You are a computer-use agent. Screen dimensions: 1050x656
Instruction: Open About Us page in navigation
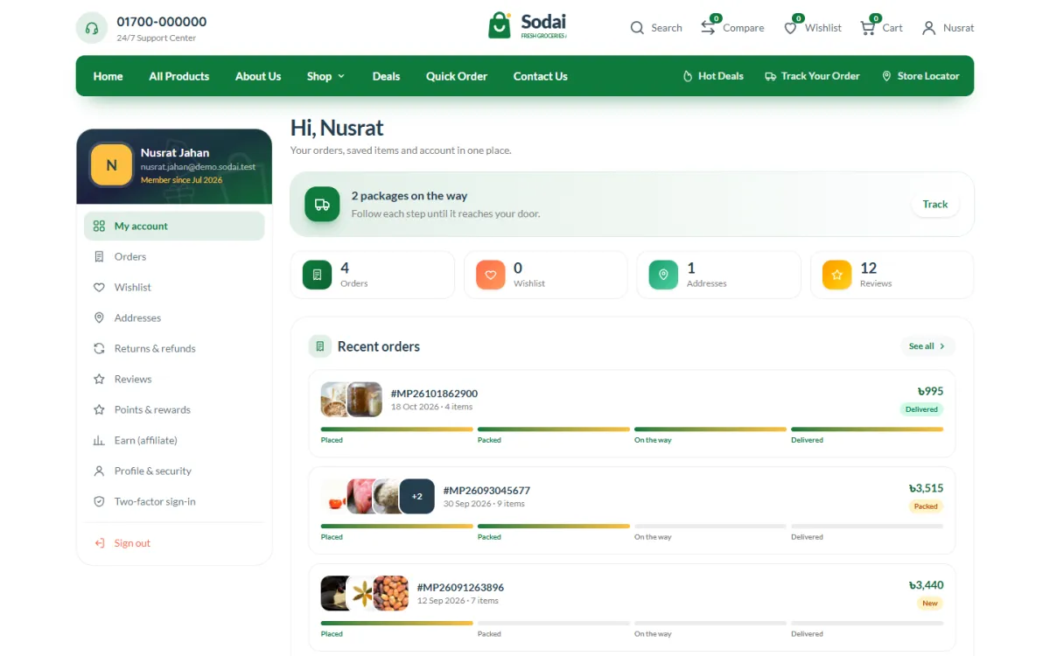point(258,76)
